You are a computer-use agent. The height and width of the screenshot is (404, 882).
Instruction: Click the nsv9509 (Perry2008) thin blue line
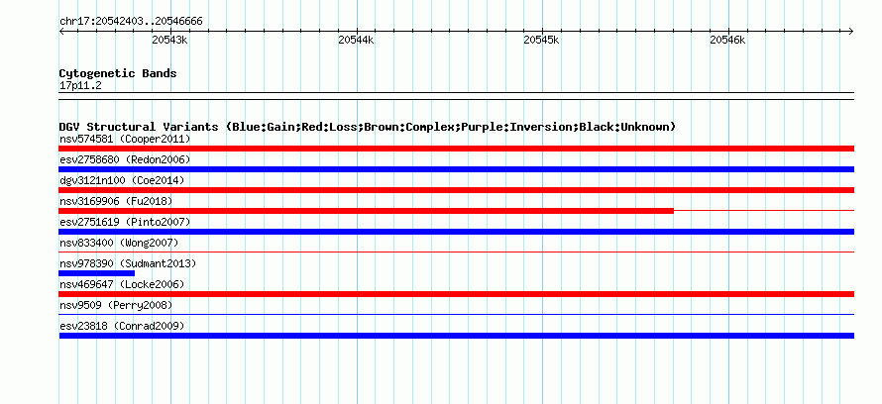(x=456, y=315)
